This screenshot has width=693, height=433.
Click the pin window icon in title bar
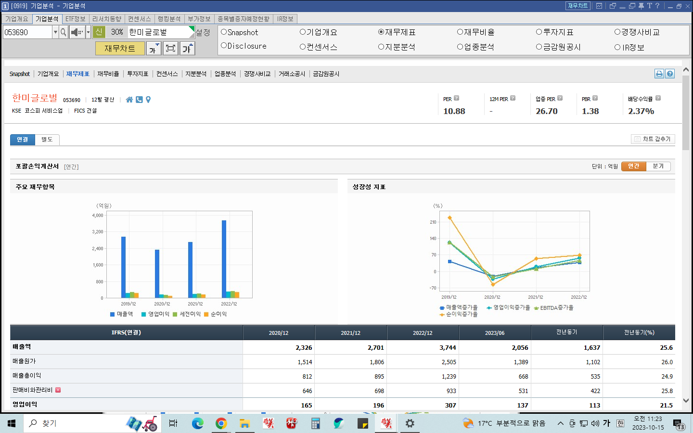pos(641,6)
